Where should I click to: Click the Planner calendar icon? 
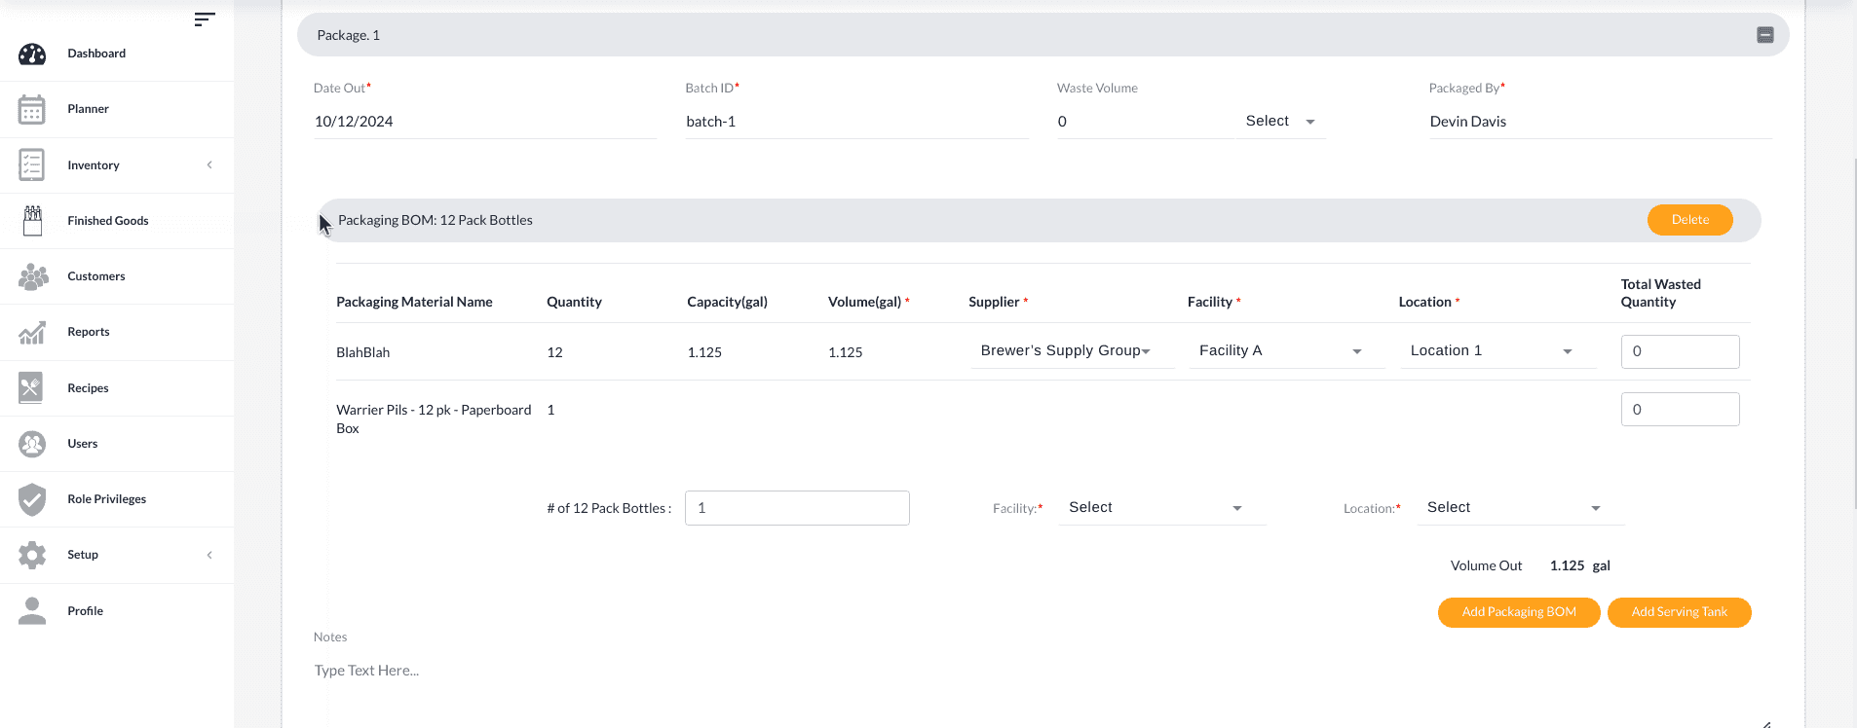(x=32, y=109)
